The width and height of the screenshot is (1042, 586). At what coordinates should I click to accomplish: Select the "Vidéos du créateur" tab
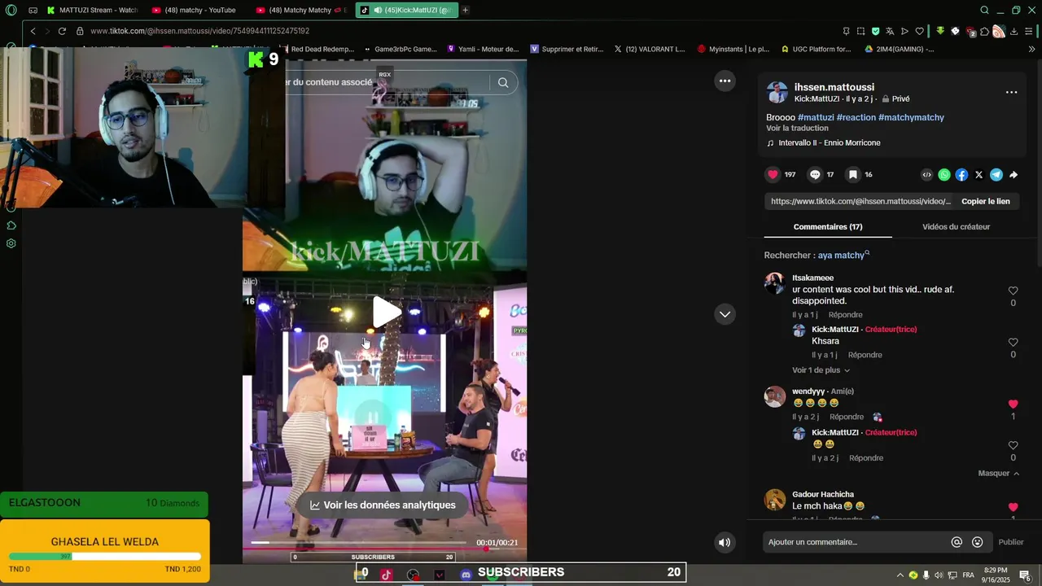(956, 226)
